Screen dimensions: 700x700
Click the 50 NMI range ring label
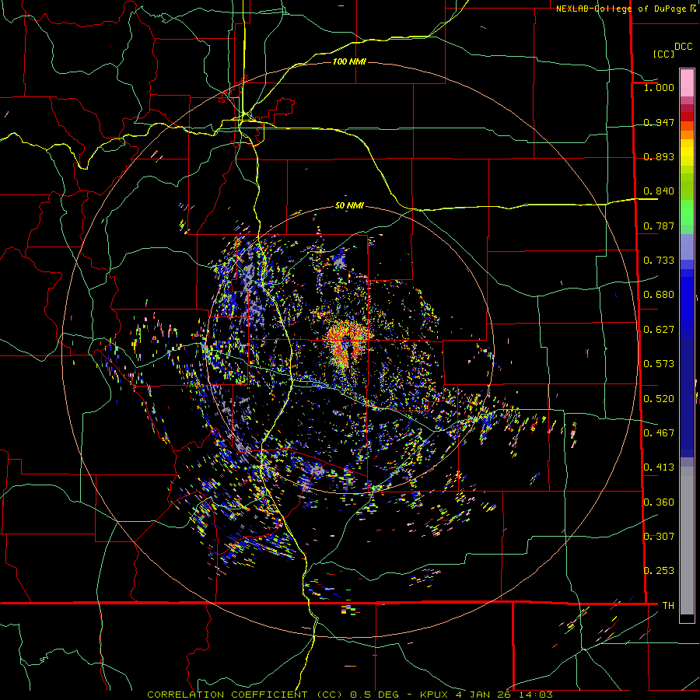point(349,206)
